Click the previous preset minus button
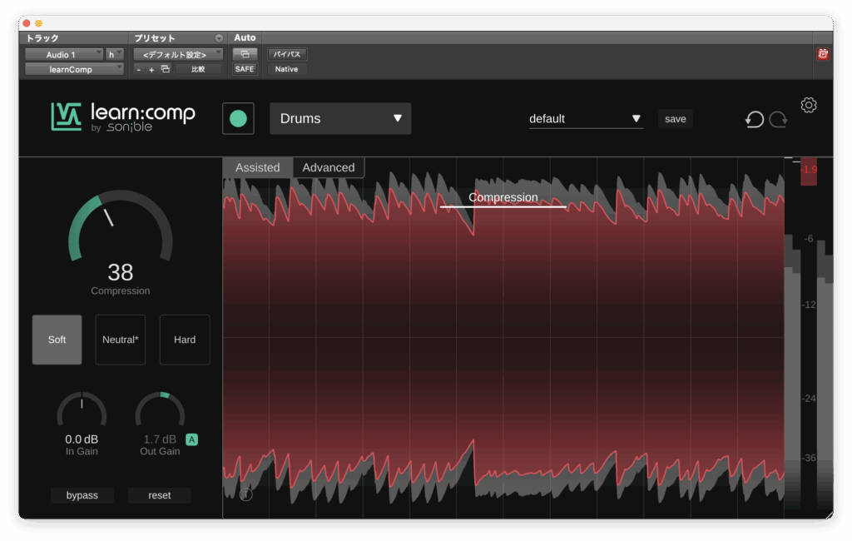Image resolution: width=852 pixels, height=541 pixels. click(x=139, y=70)
